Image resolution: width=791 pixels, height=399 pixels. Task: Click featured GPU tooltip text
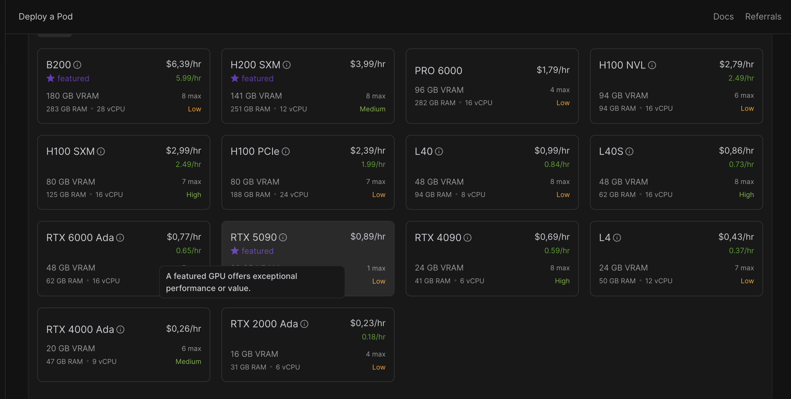231,282
